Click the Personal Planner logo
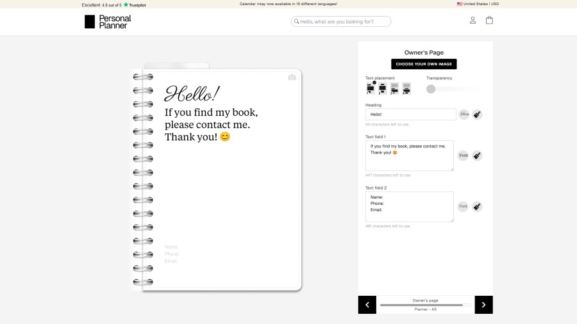 click(108, 22)
